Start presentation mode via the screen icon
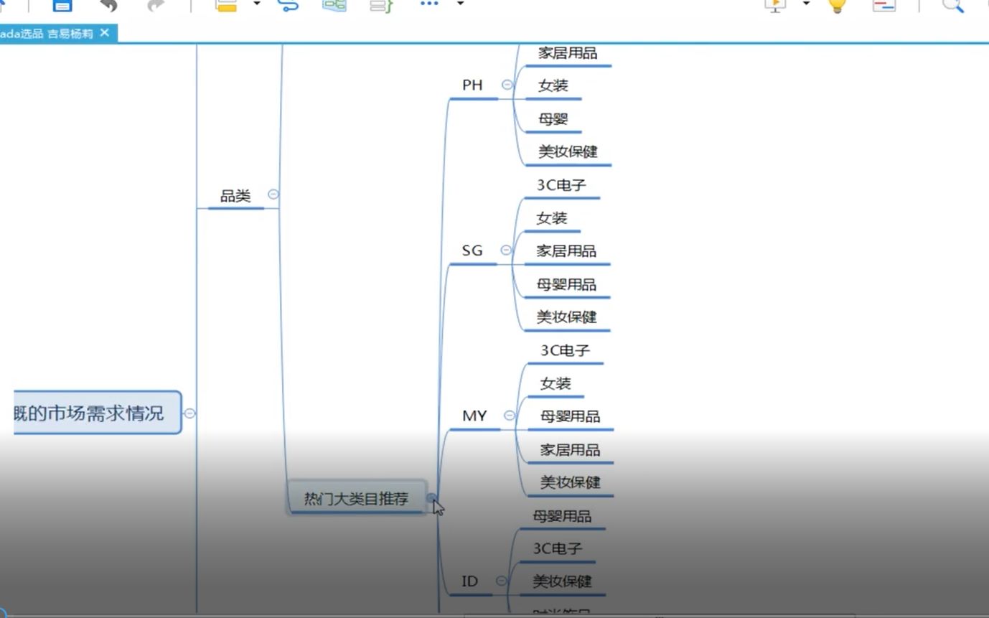Image resolution: width=989 pixels, height=618 pixels. pos(775,5)
